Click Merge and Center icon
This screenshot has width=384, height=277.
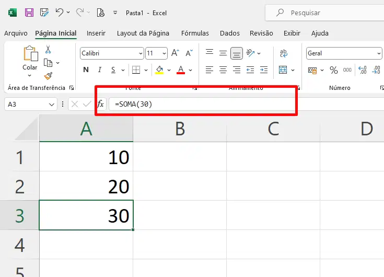tap(283, 70)
